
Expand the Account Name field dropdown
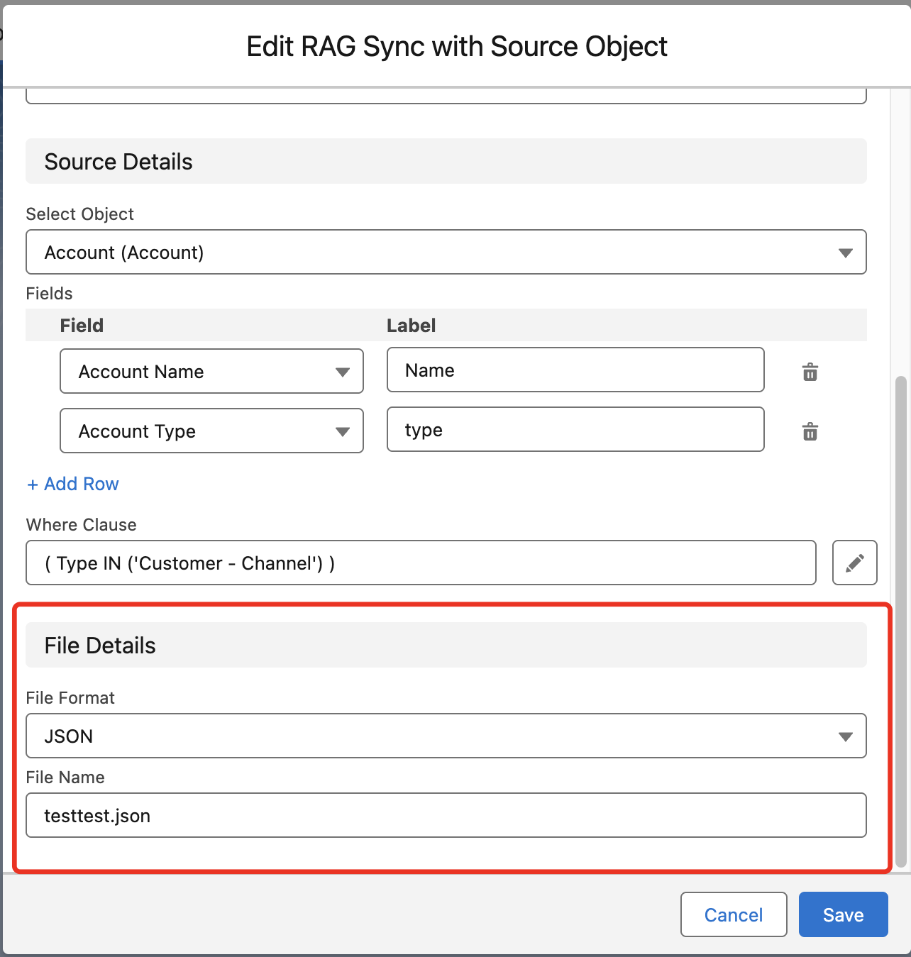coord(211,371)
